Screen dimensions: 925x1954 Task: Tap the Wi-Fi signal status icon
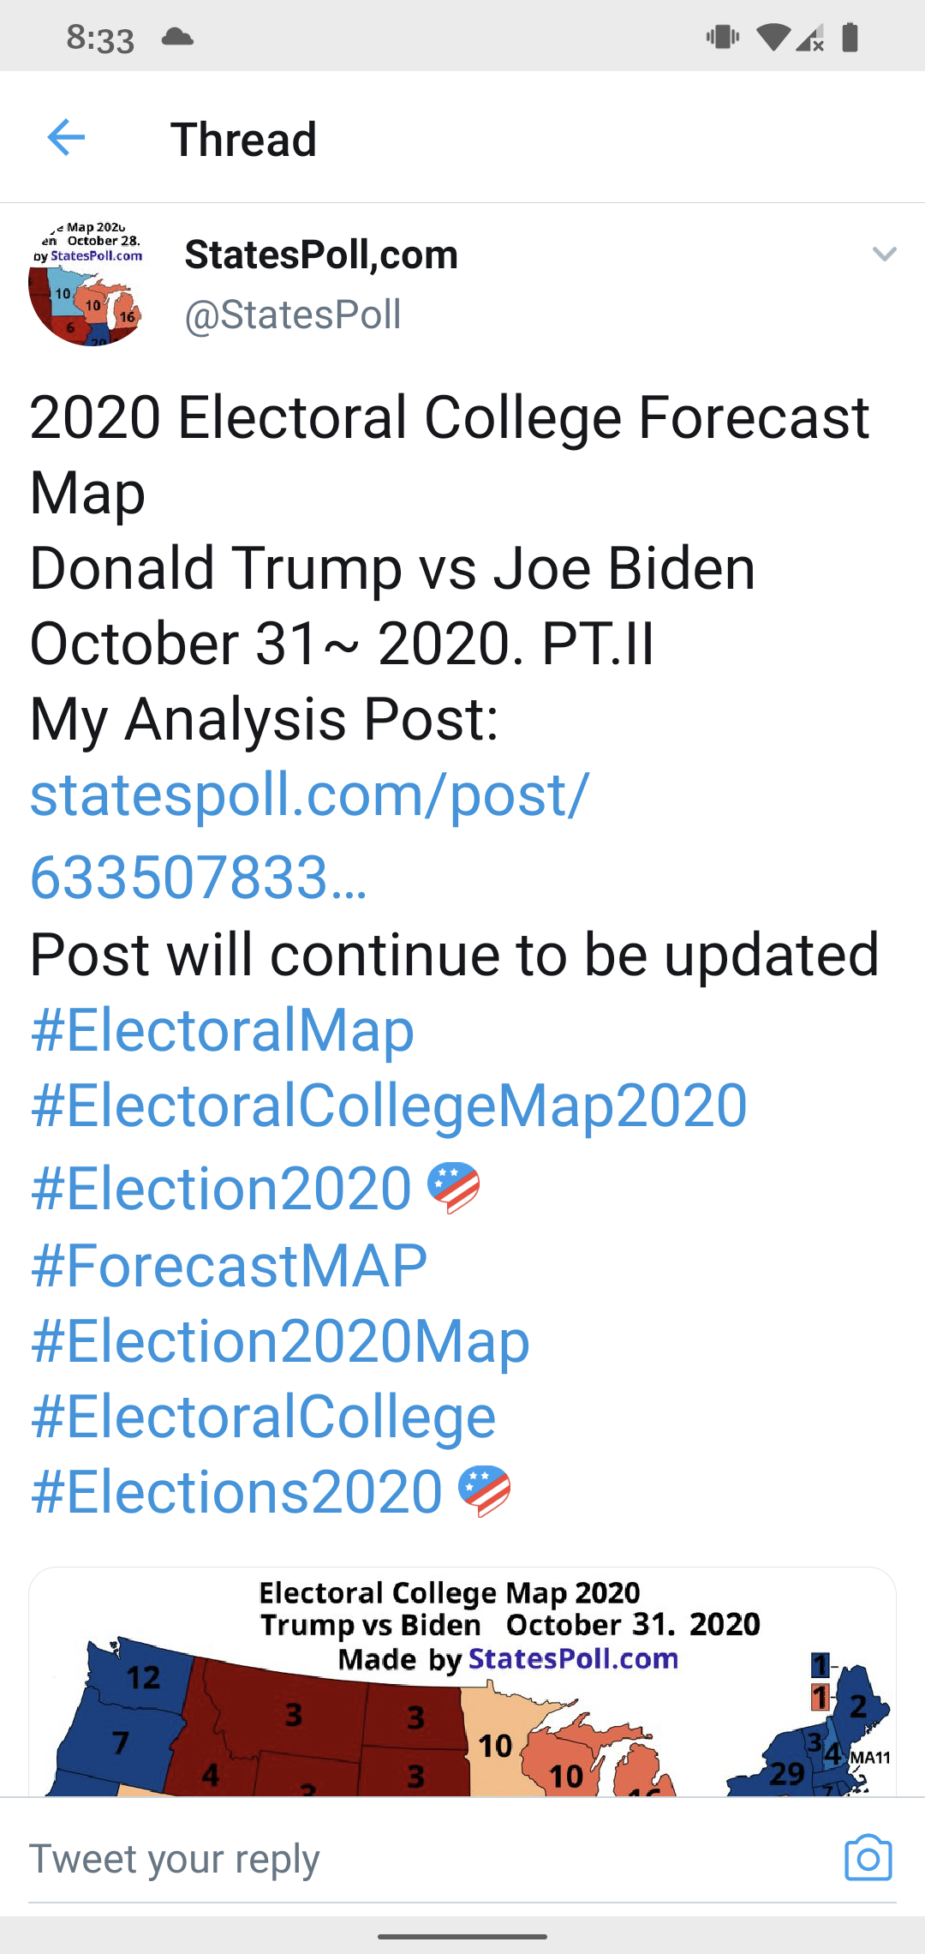pyautogui.click(x=773, y=37)
